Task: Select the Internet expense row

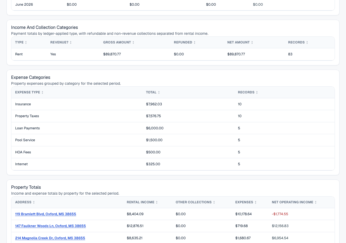Action: pyautogui.click(x=173, y=164)
